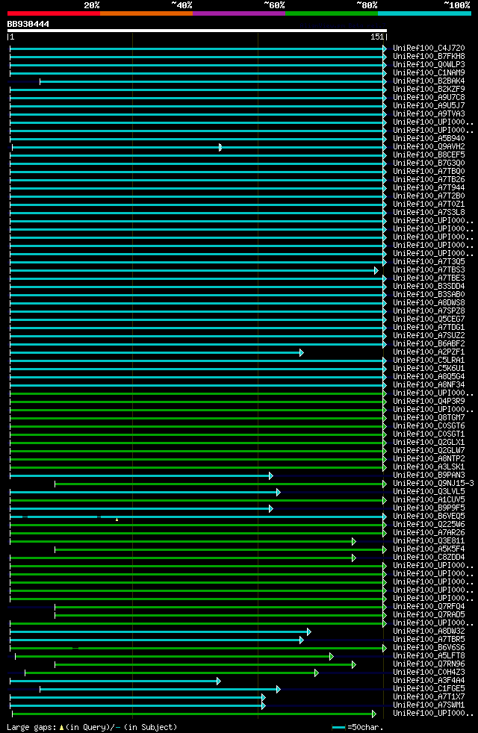Select the BB930444 query name
Viewport: 478px width, 733px height.
[x=28, y=24]
